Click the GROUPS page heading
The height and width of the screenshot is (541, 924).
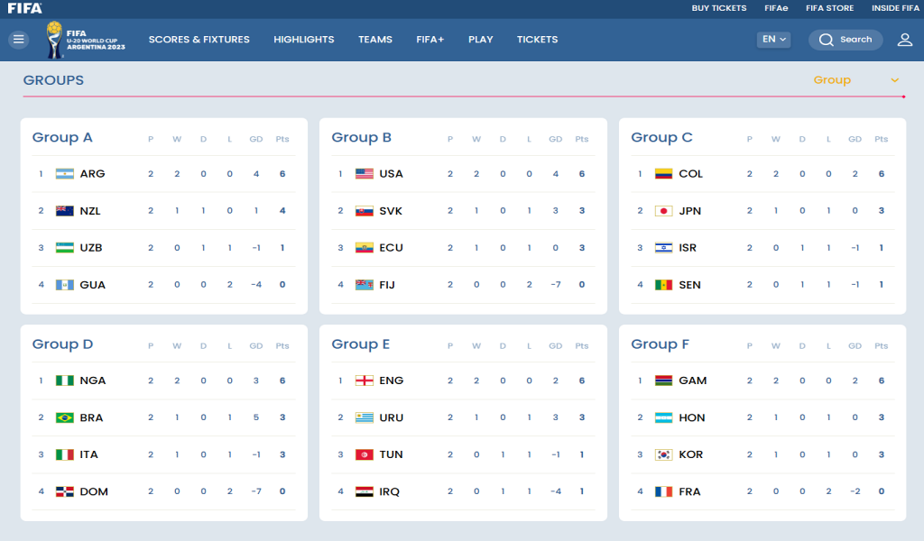(x=53, y=80)
